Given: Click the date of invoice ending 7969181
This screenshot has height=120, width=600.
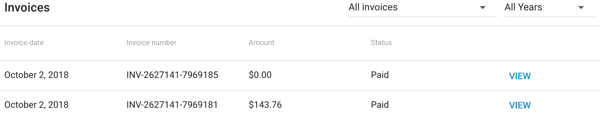Looking at the screenshot, I should (36, 105).
